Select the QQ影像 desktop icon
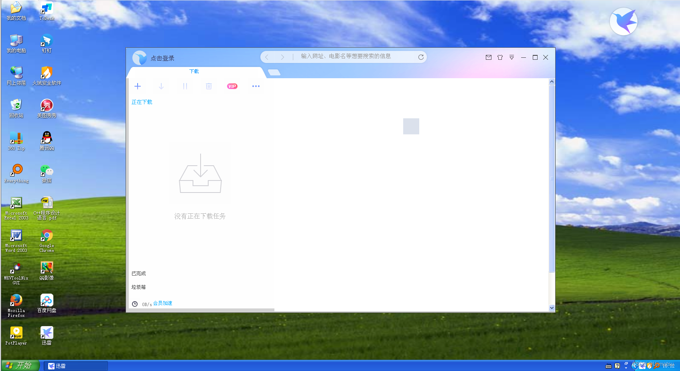 pos(47,271)
